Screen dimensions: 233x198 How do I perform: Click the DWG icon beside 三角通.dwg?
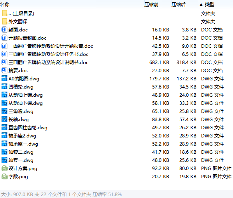[x=4, y=111]
